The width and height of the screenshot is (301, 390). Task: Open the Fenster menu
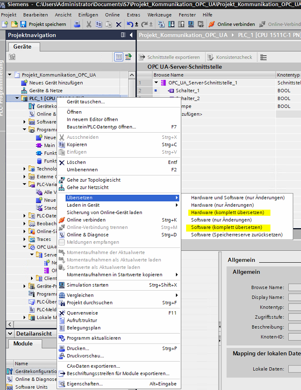187,15
